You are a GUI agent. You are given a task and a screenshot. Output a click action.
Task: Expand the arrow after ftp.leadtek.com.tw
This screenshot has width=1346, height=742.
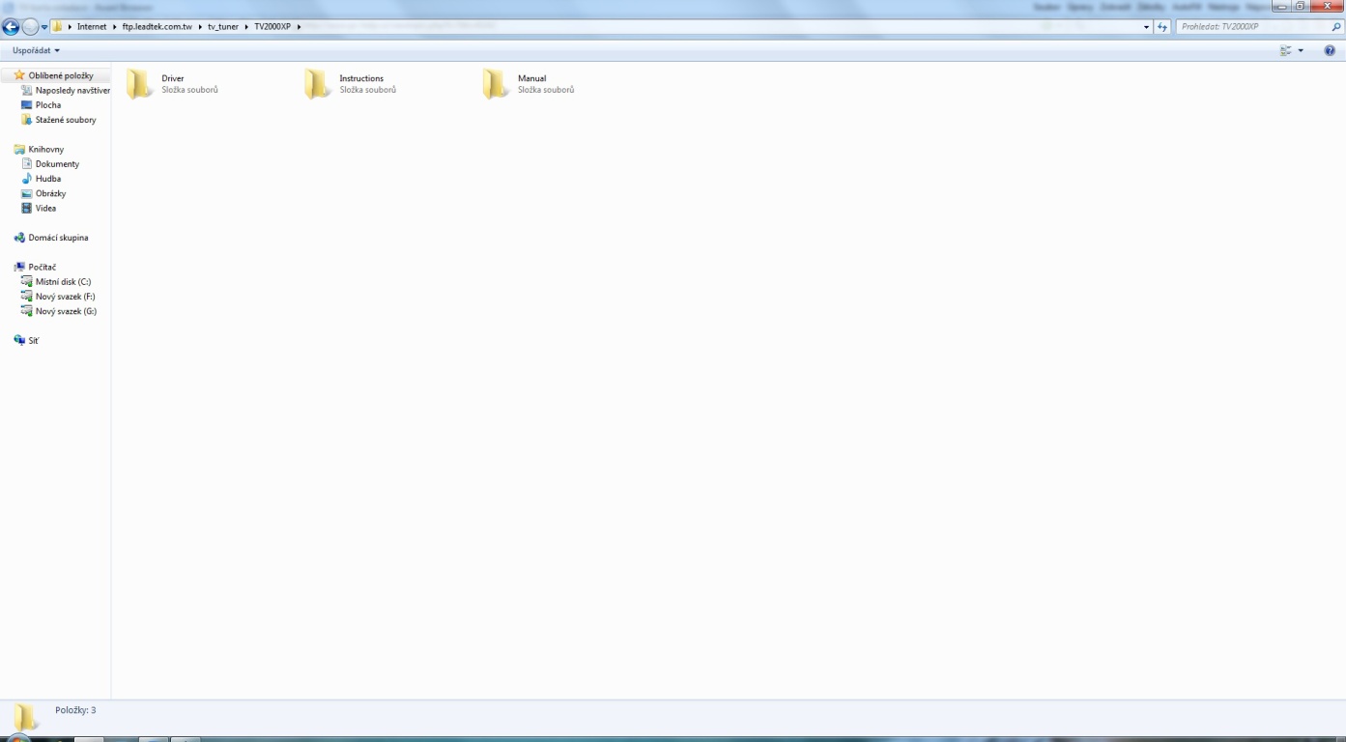(x=200, y=26)
